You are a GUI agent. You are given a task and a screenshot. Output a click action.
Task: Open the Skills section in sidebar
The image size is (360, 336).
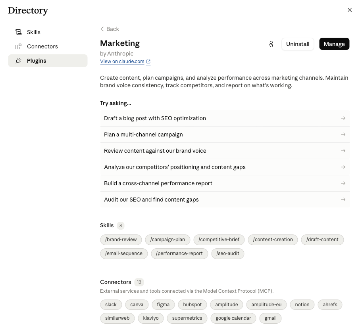click(48, 32)
